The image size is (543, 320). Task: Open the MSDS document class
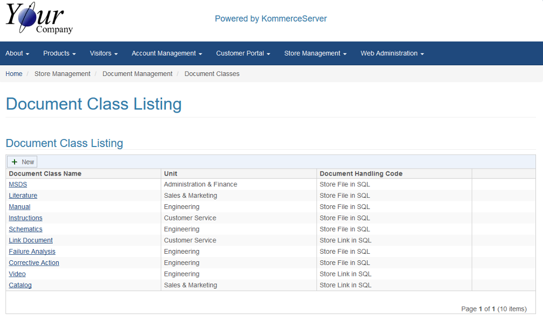[x=18, y=184]
